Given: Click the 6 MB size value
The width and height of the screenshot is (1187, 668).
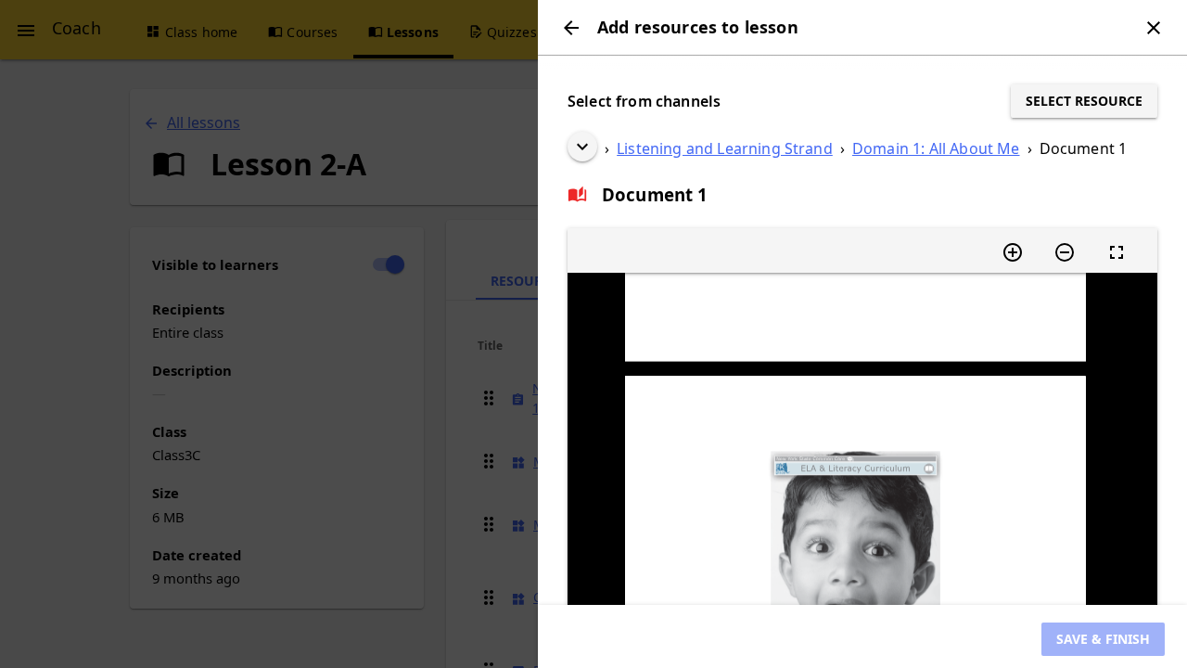Looking at the screenshot, I should click(168, 517).
